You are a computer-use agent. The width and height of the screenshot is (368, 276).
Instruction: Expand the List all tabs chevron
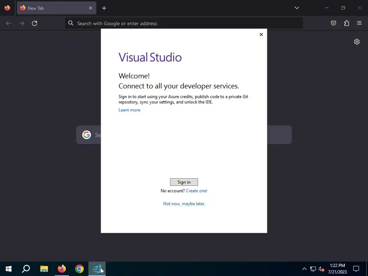pos(296,8)
